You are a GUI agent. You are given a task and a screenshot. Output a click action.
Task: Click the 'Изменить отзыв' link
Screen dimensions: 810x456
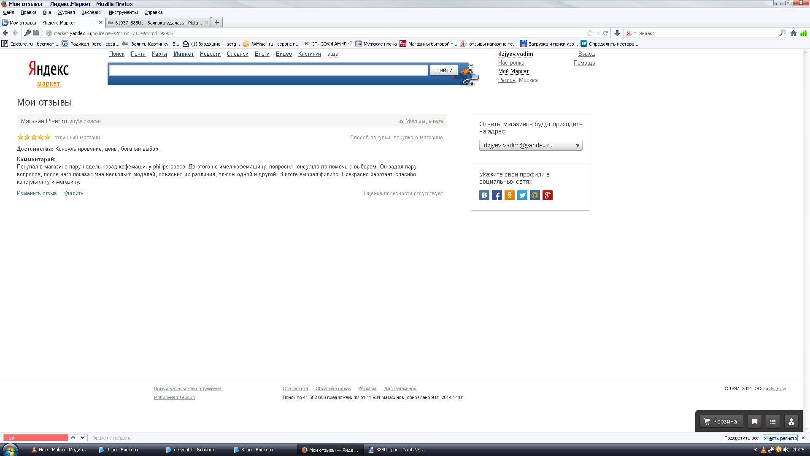[x=37, y=193]
